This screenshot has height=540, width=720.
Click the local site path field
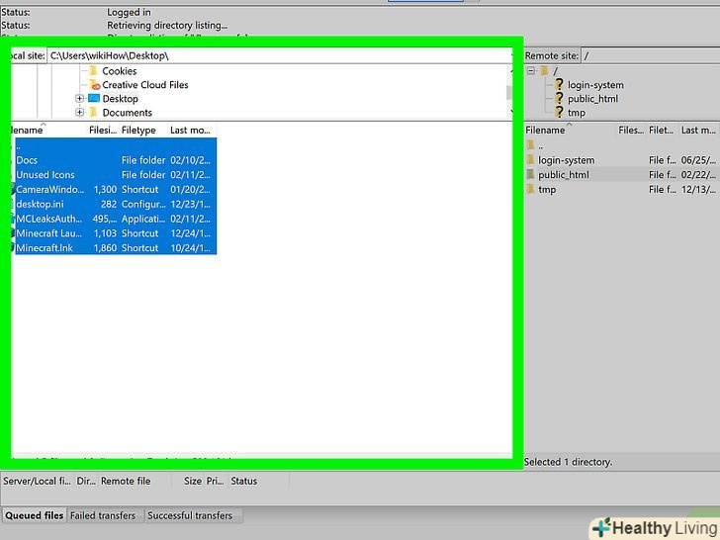pos(280,56)
